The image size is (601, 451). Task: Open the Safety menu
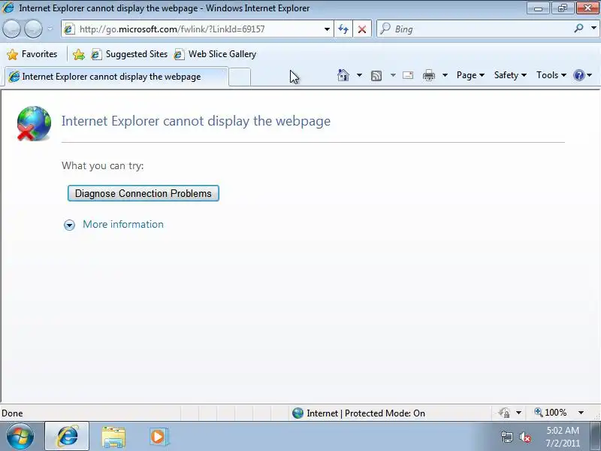[510, 75]
